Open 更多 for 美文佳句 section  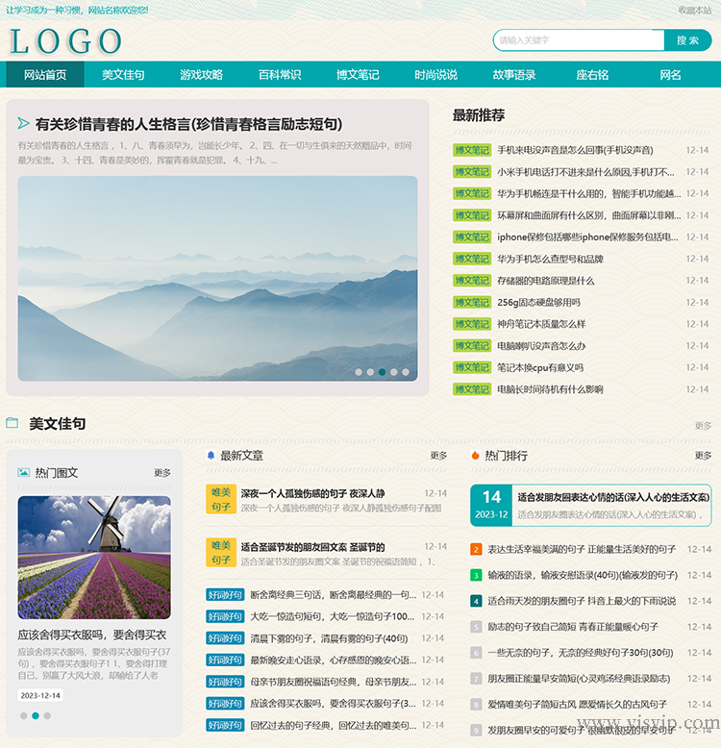[703, 425]
